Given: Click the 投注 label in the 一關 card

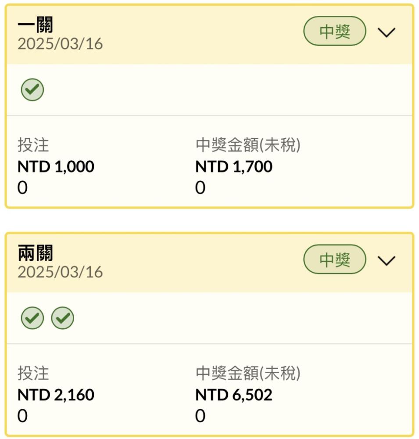Looking at the screenshot, I should click(33, 145).
